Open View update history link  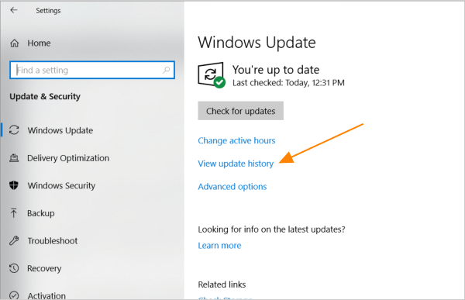236,164
